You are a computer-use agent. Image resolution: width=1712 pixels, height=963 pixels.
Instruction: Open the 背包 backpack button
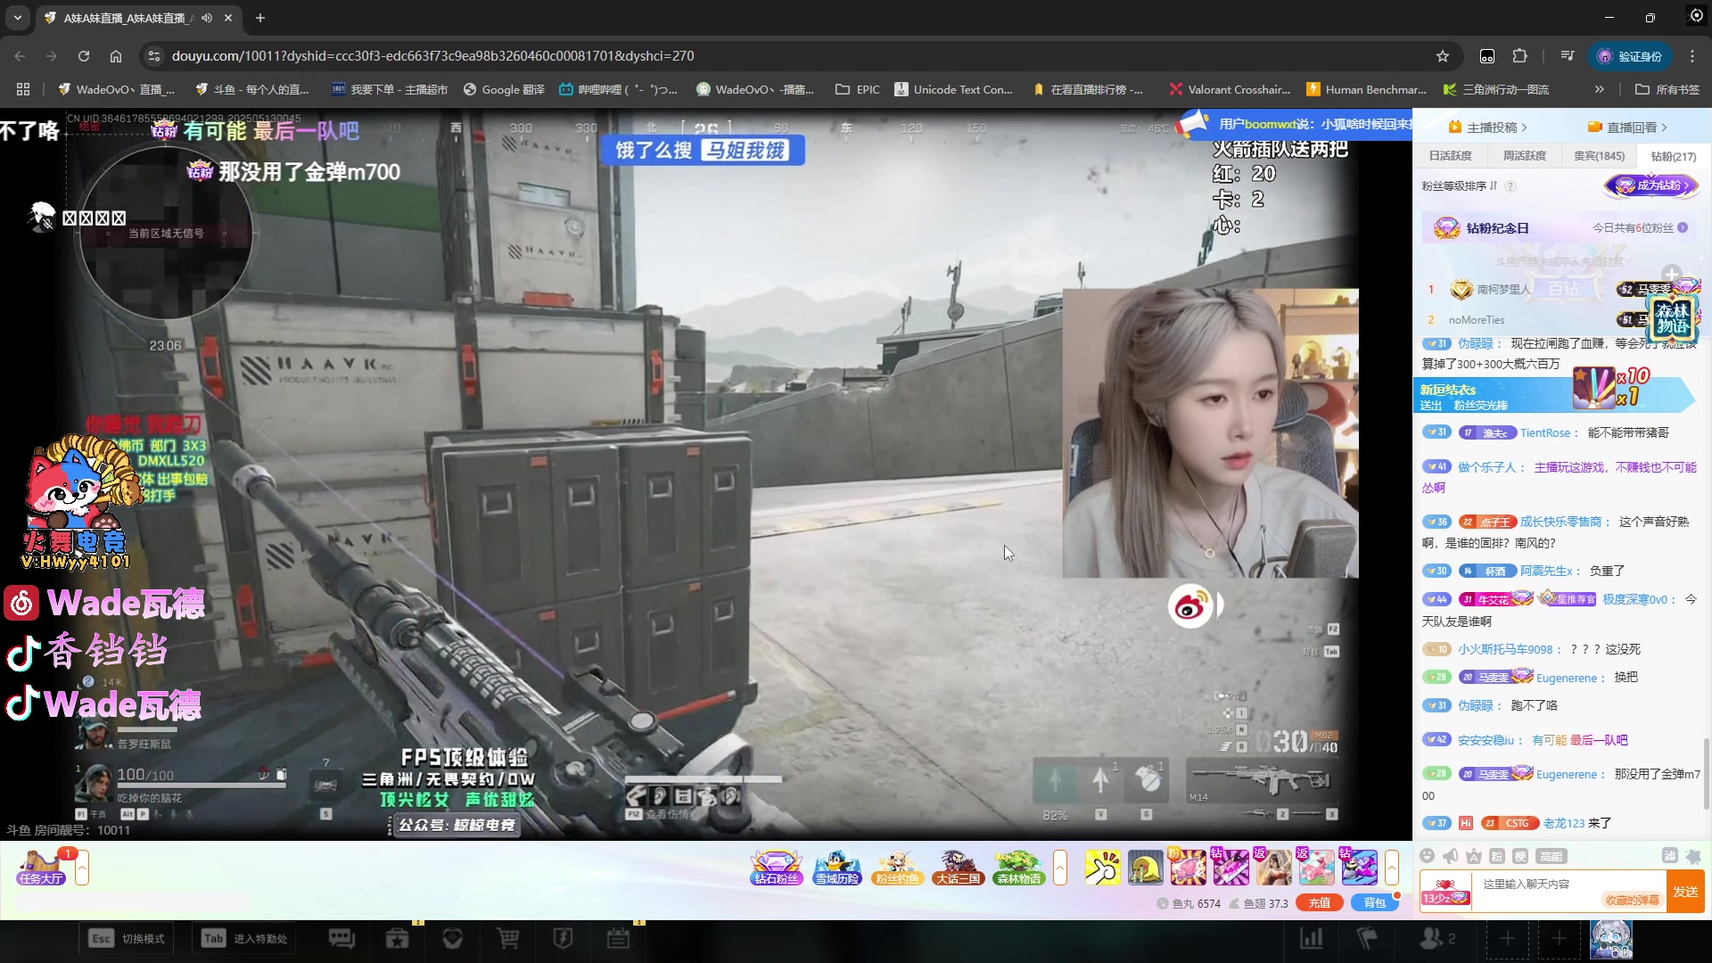[x=1375, y=903]
